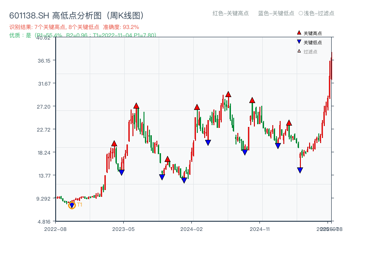Screen dimensions: 368x276
Task: Click the blue low marker below the T1 label
Action: 73,204
